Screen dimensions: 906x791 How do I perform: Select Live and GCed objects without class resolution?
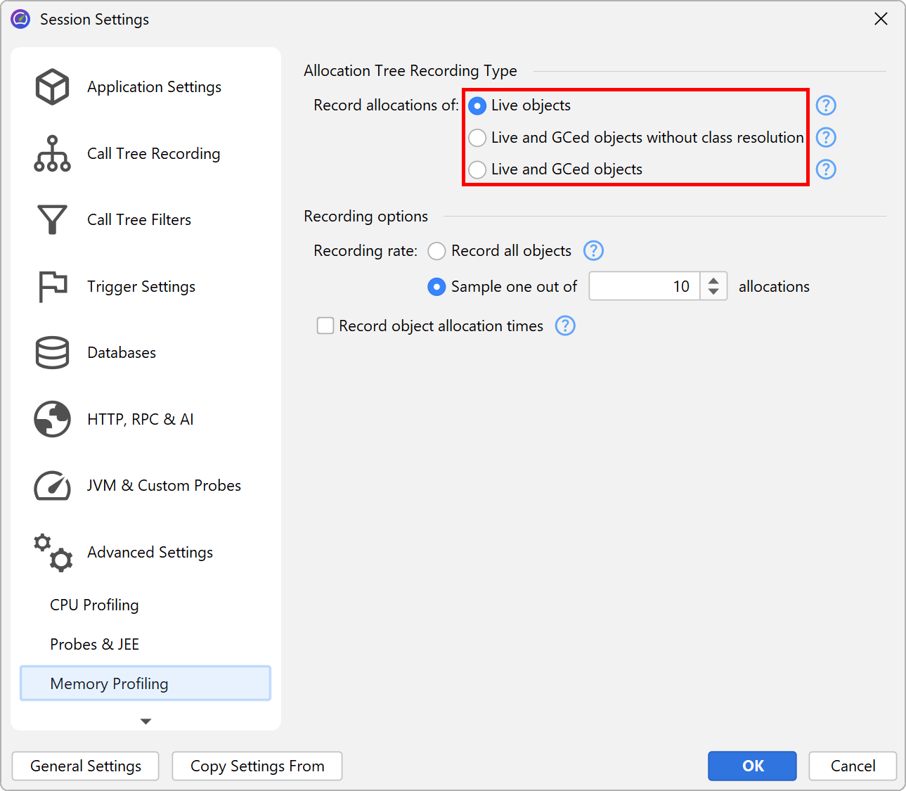click(x=477, y=138)
